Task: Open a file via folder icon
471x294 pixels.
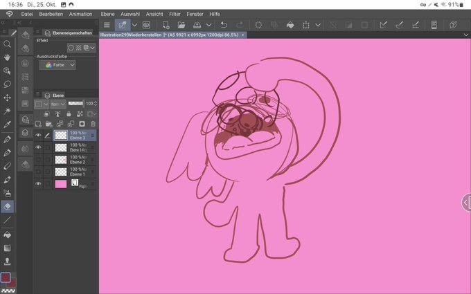Action: [x=181, y=25]
